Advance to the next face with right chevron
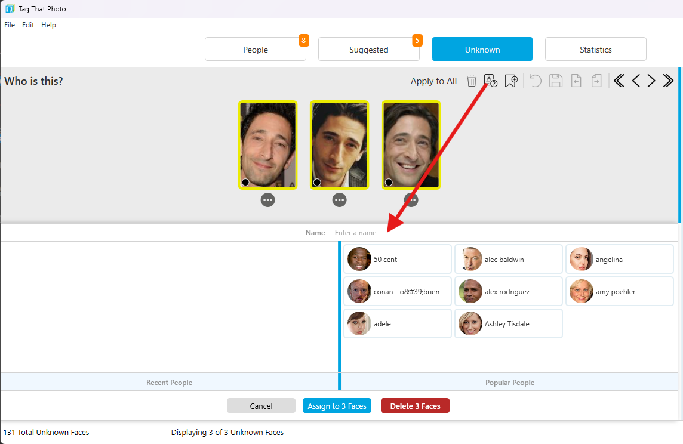This screenshot has width=683, height=444. coord(651,81)
